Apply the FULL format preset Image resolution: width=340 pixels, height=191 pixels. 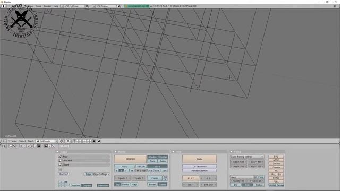click(276, 181)
